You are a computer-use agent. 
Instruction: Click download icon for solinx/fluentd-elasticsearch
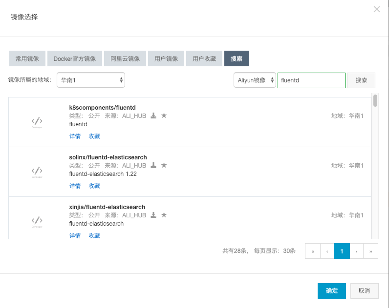[x=153, y=165]
